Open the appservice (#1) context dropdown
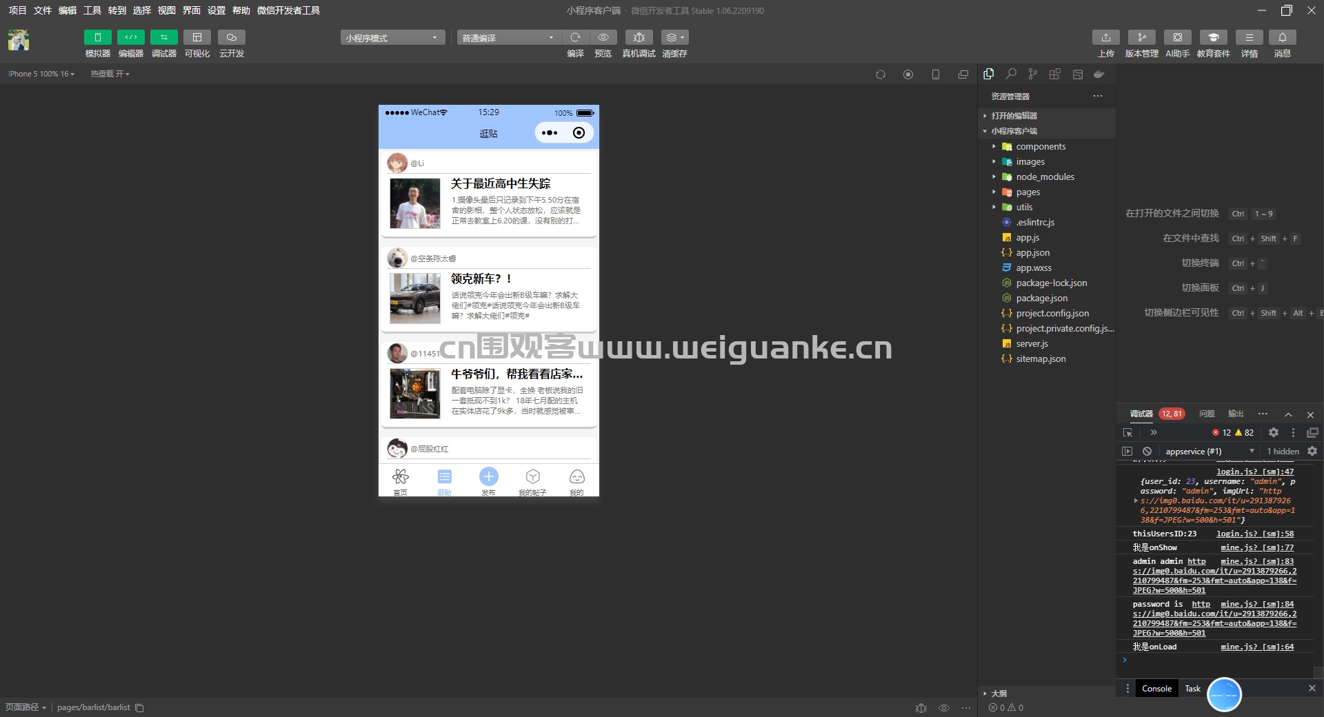Image resolution: width=1324 pixels, height=717 pixels. tap(1210, 451)
